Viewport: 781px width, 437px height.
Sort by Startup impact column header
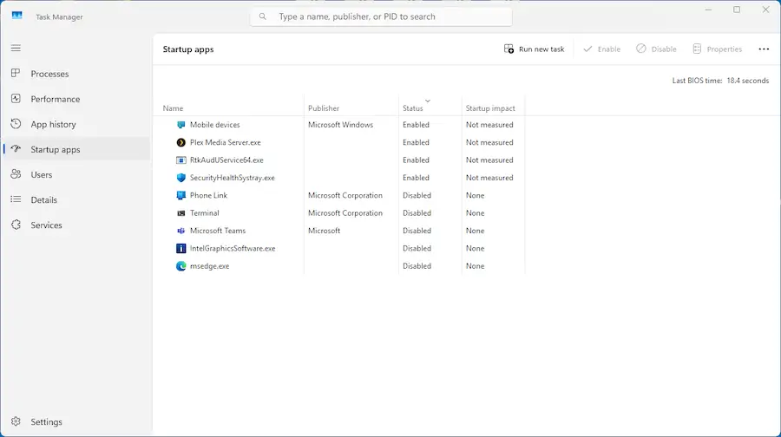click(490, 108)
